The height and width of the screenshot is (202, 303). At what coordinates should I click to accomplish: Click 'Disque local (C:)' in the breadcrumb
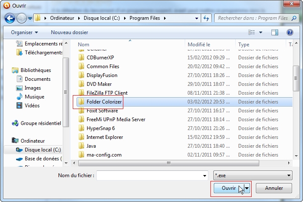click(x=102, y=18)
